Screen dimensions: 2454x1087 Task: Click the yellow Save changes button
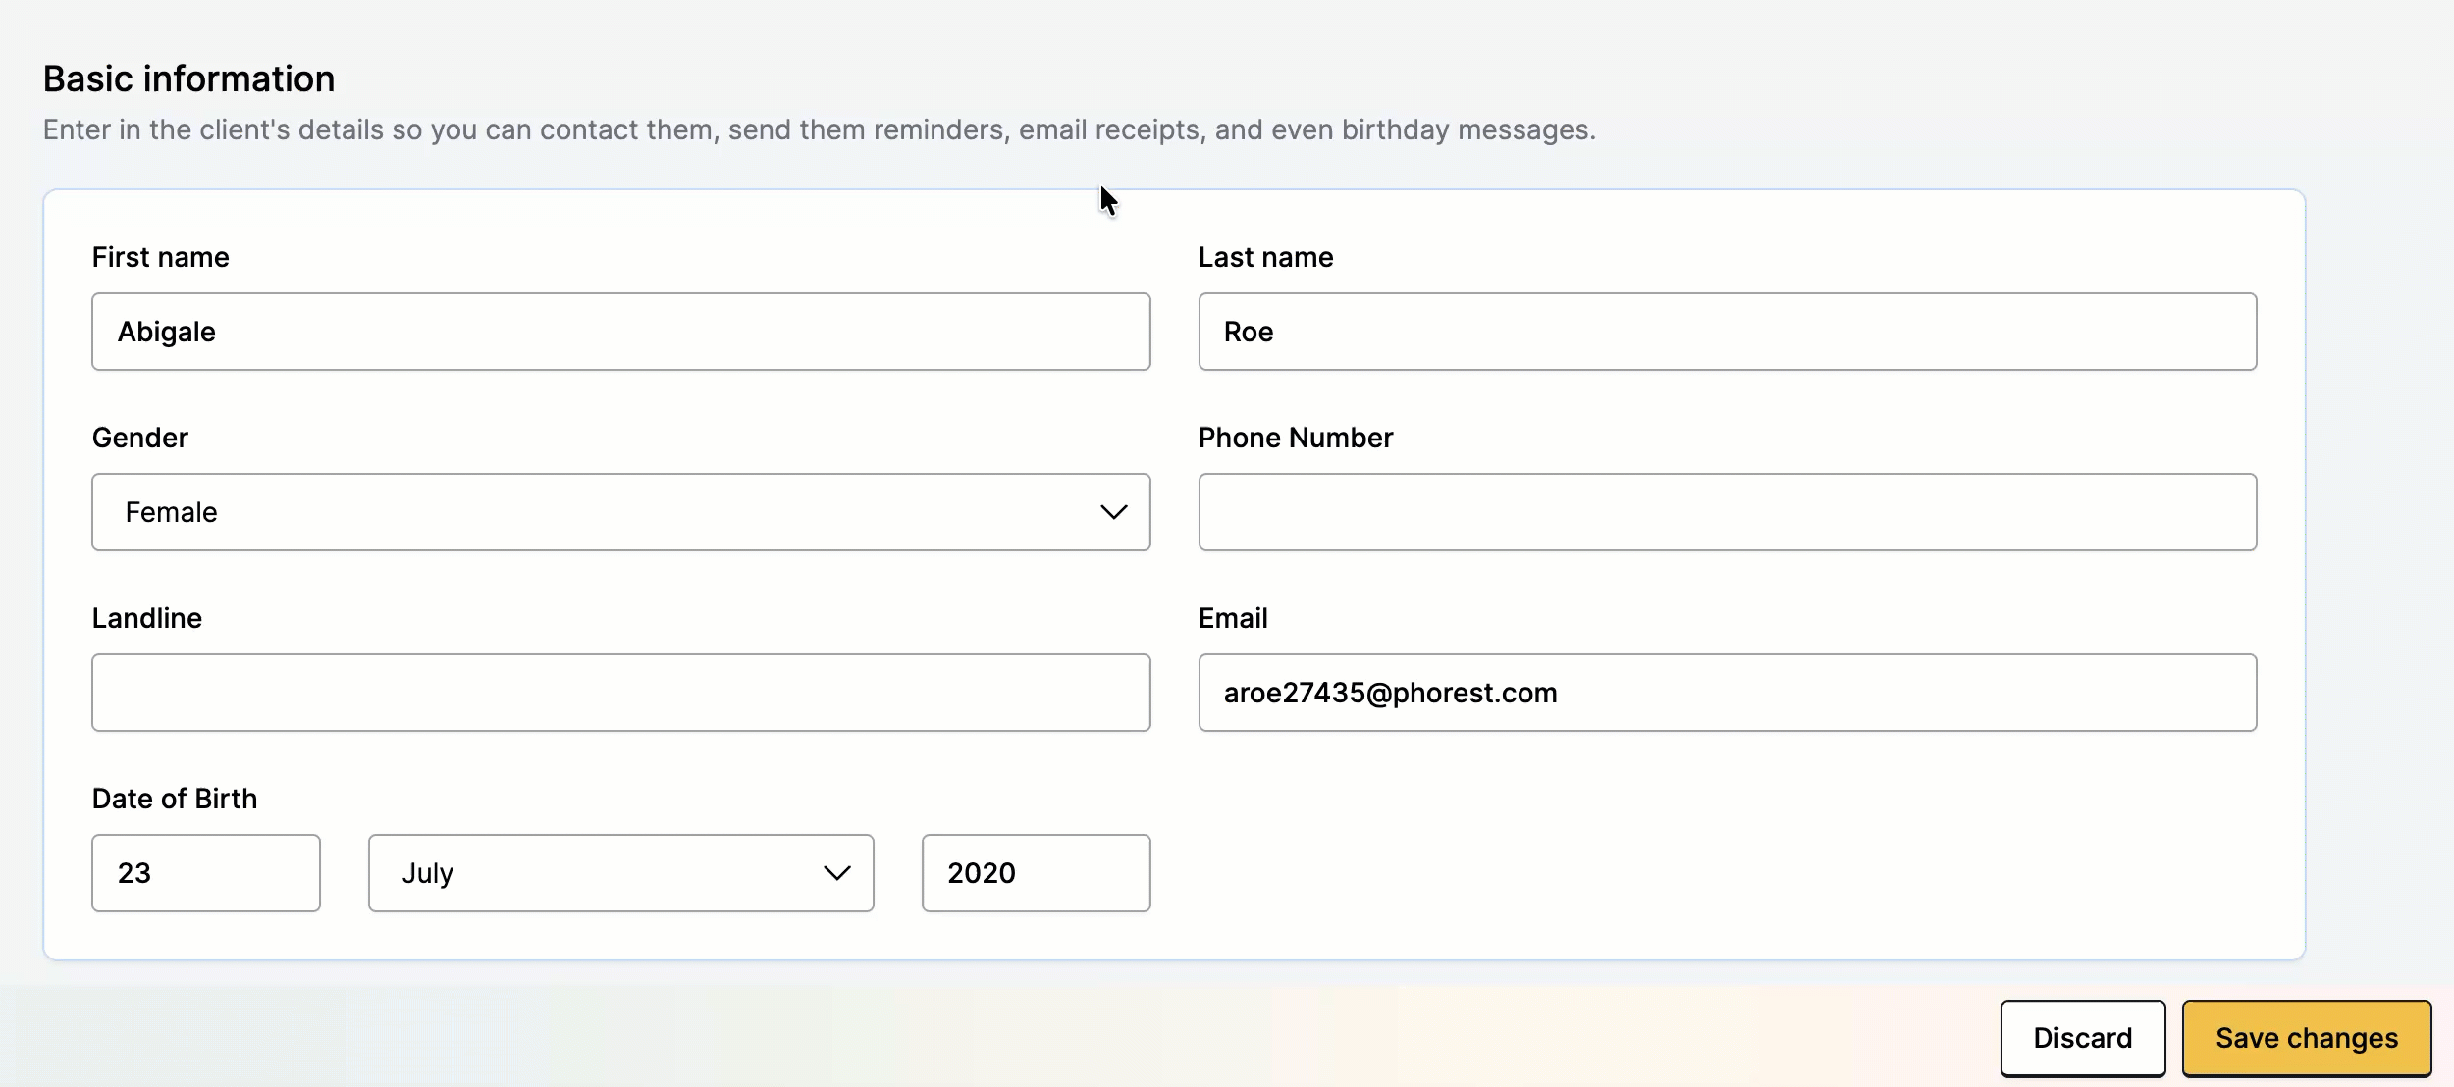coord(2306,1038)
